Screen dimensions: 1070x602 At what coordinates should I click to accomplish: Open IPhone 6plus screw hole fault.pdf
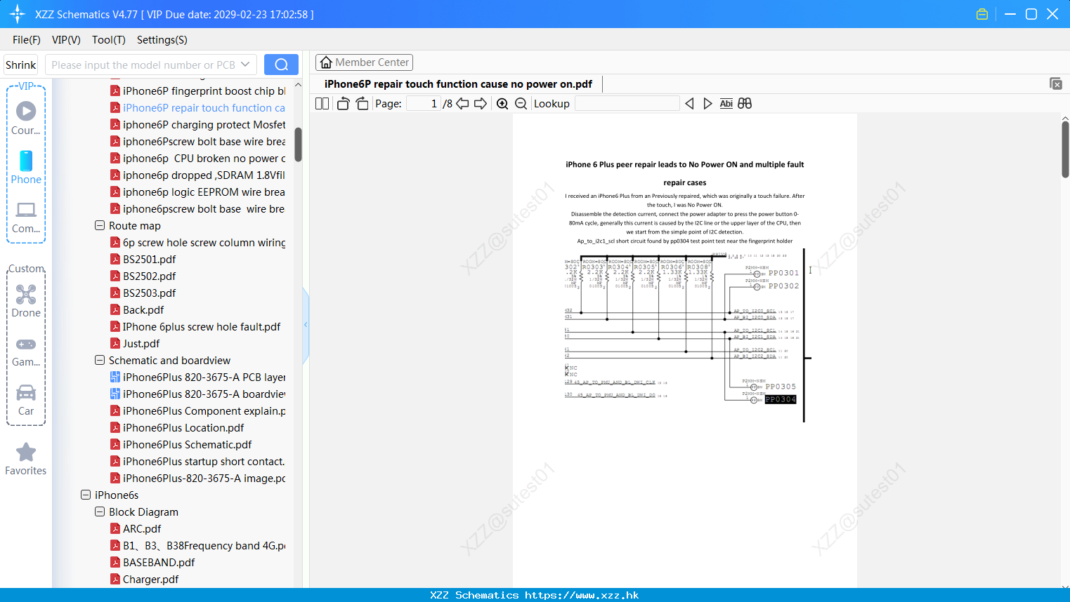[195, 326]
